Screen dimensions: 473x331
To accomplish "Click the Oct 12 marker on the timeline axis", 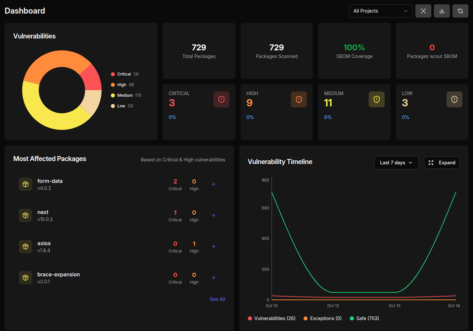I will point(333,305).
